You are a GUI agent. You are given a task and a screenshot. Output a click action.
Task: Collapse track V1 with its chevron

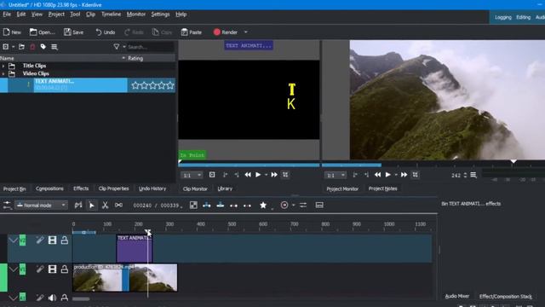14,269
